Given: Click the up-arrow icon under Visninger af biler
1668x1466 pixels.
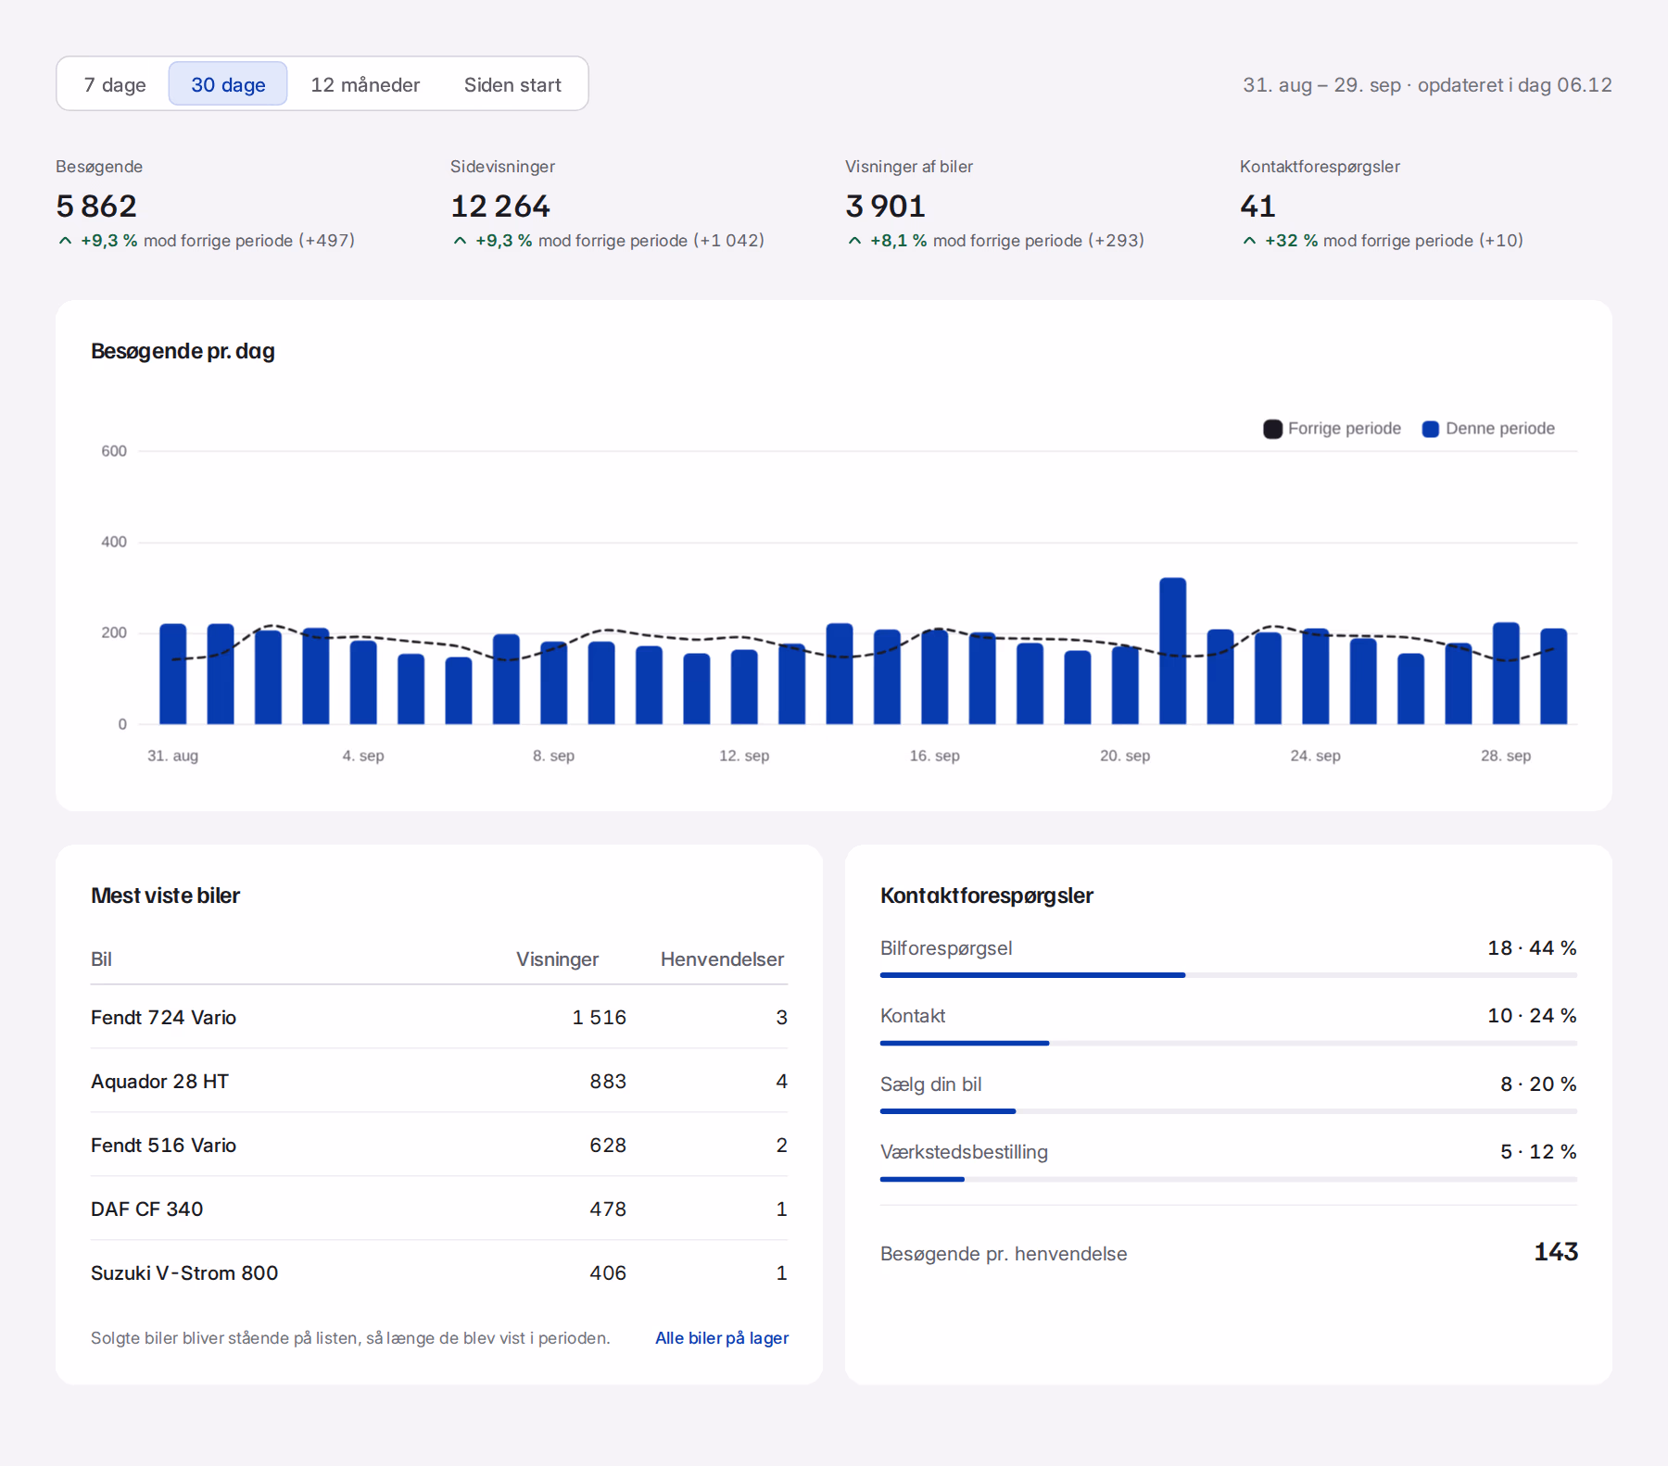Looking at the screenshot, I should (x=854, y=241).
